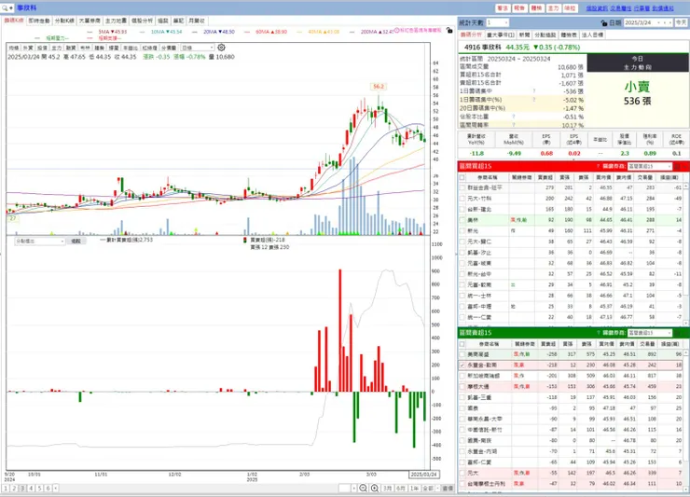Open 關鍵券商 dropdown in 區間買超15 header

650,166
